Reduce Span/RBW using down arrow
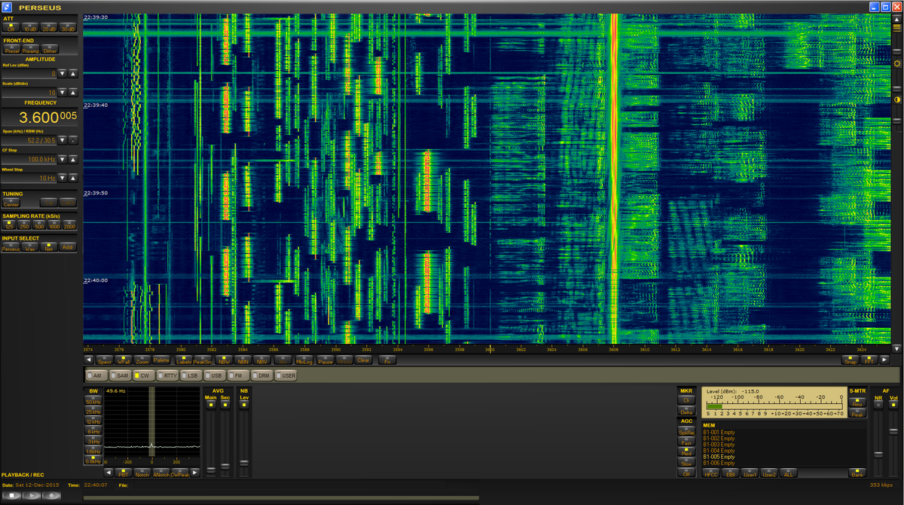The height and width of the screenshot is (505, 904). (x=63, y=140)
